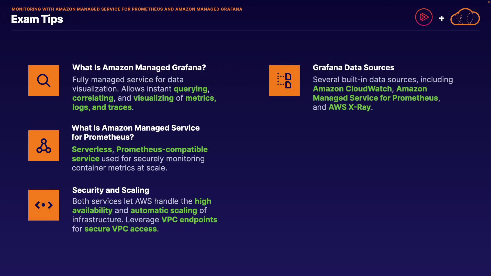
Task: Click the green "Amazon CloudWatch" text
Action: [352, 89]
